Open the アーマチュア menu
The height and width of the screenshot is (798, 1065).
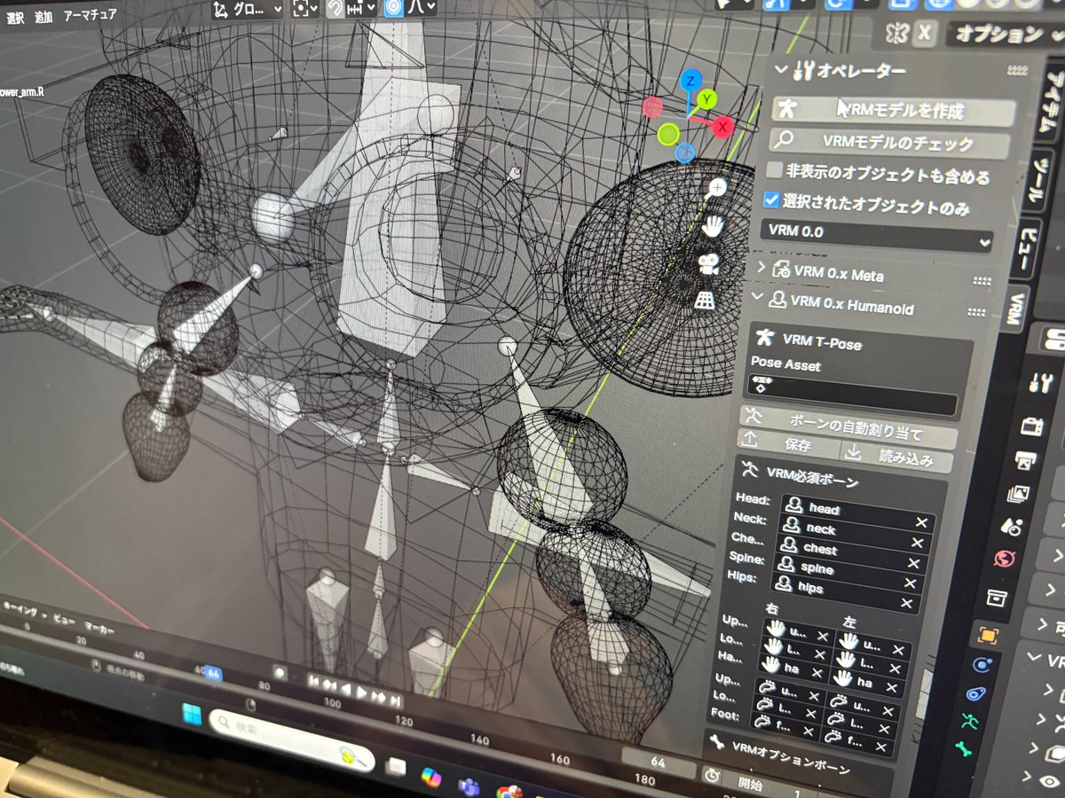pos(91,14)
